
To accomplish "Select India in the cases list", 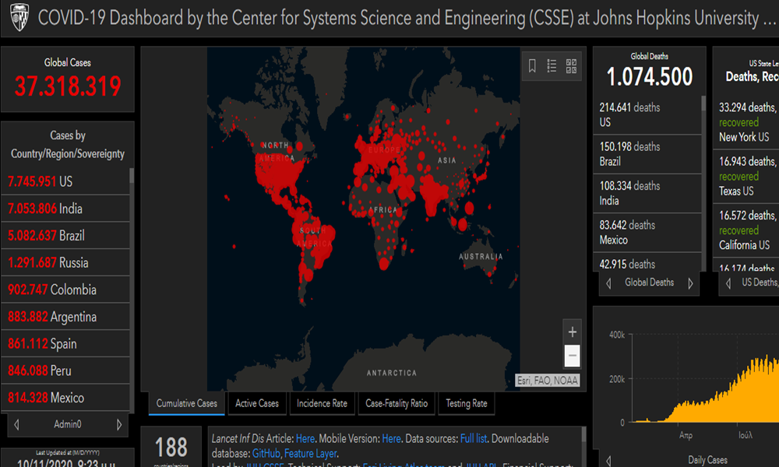I will (45, 209).
